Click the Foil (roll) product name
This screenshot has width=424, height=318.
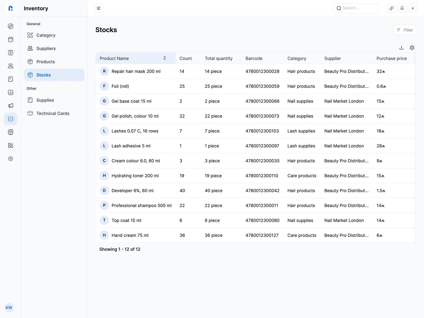120,86
